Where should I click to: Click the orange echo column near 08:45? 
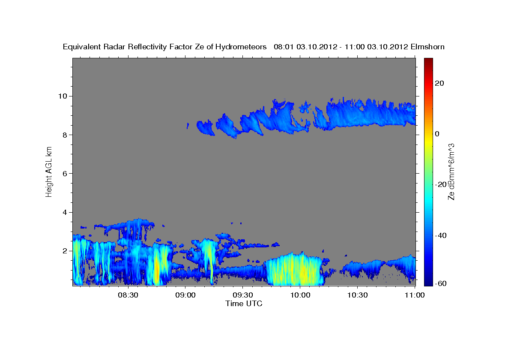tap(157, 268)
